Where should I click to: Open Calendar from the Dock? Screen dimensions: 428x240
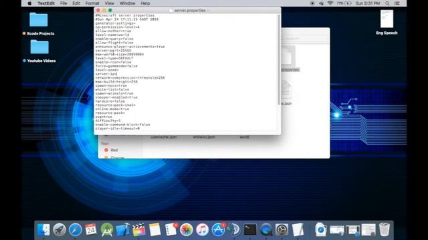click(91, 230)
